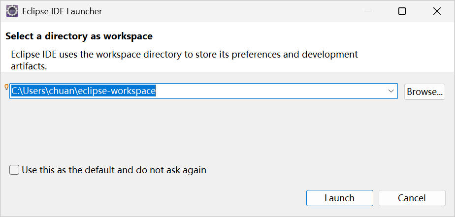Click the 'Eclipse IDE Launcher' title text
This screenshot has height=217, width=455.
point(63,11)
